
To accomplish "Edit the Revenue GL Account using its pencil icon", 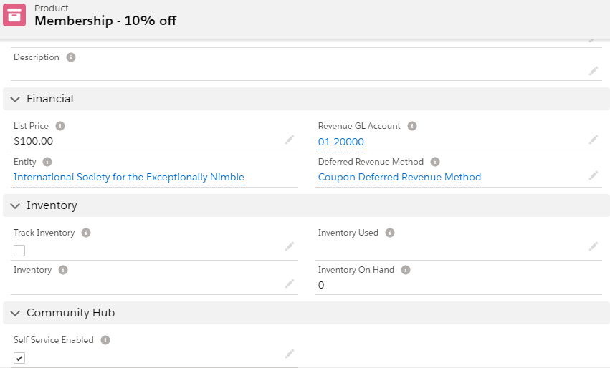I will click(593, 140).
